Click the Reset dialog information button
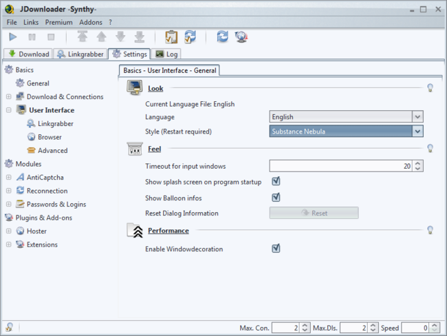Screen dimensions: 447x336 point(314,213)
